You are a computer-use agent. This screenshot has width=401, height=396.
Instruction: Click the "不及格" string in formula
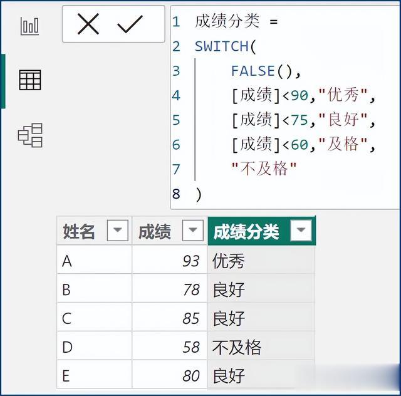click(x=264, y=169)
